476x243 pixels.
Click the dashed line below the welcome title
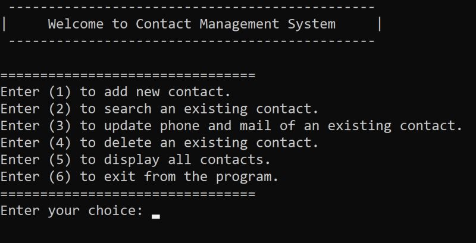click(x=192, y=42)
